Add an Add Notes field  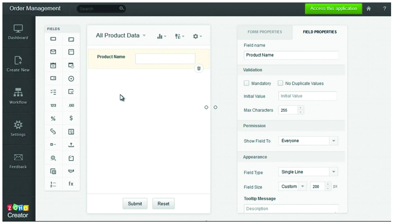pyautogui.click(x=71, y=158)
